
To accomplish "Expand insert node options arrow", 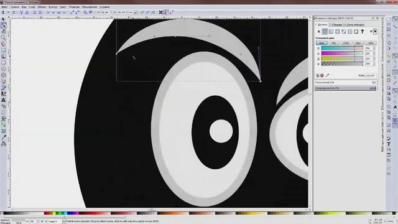I will [8, 12].
